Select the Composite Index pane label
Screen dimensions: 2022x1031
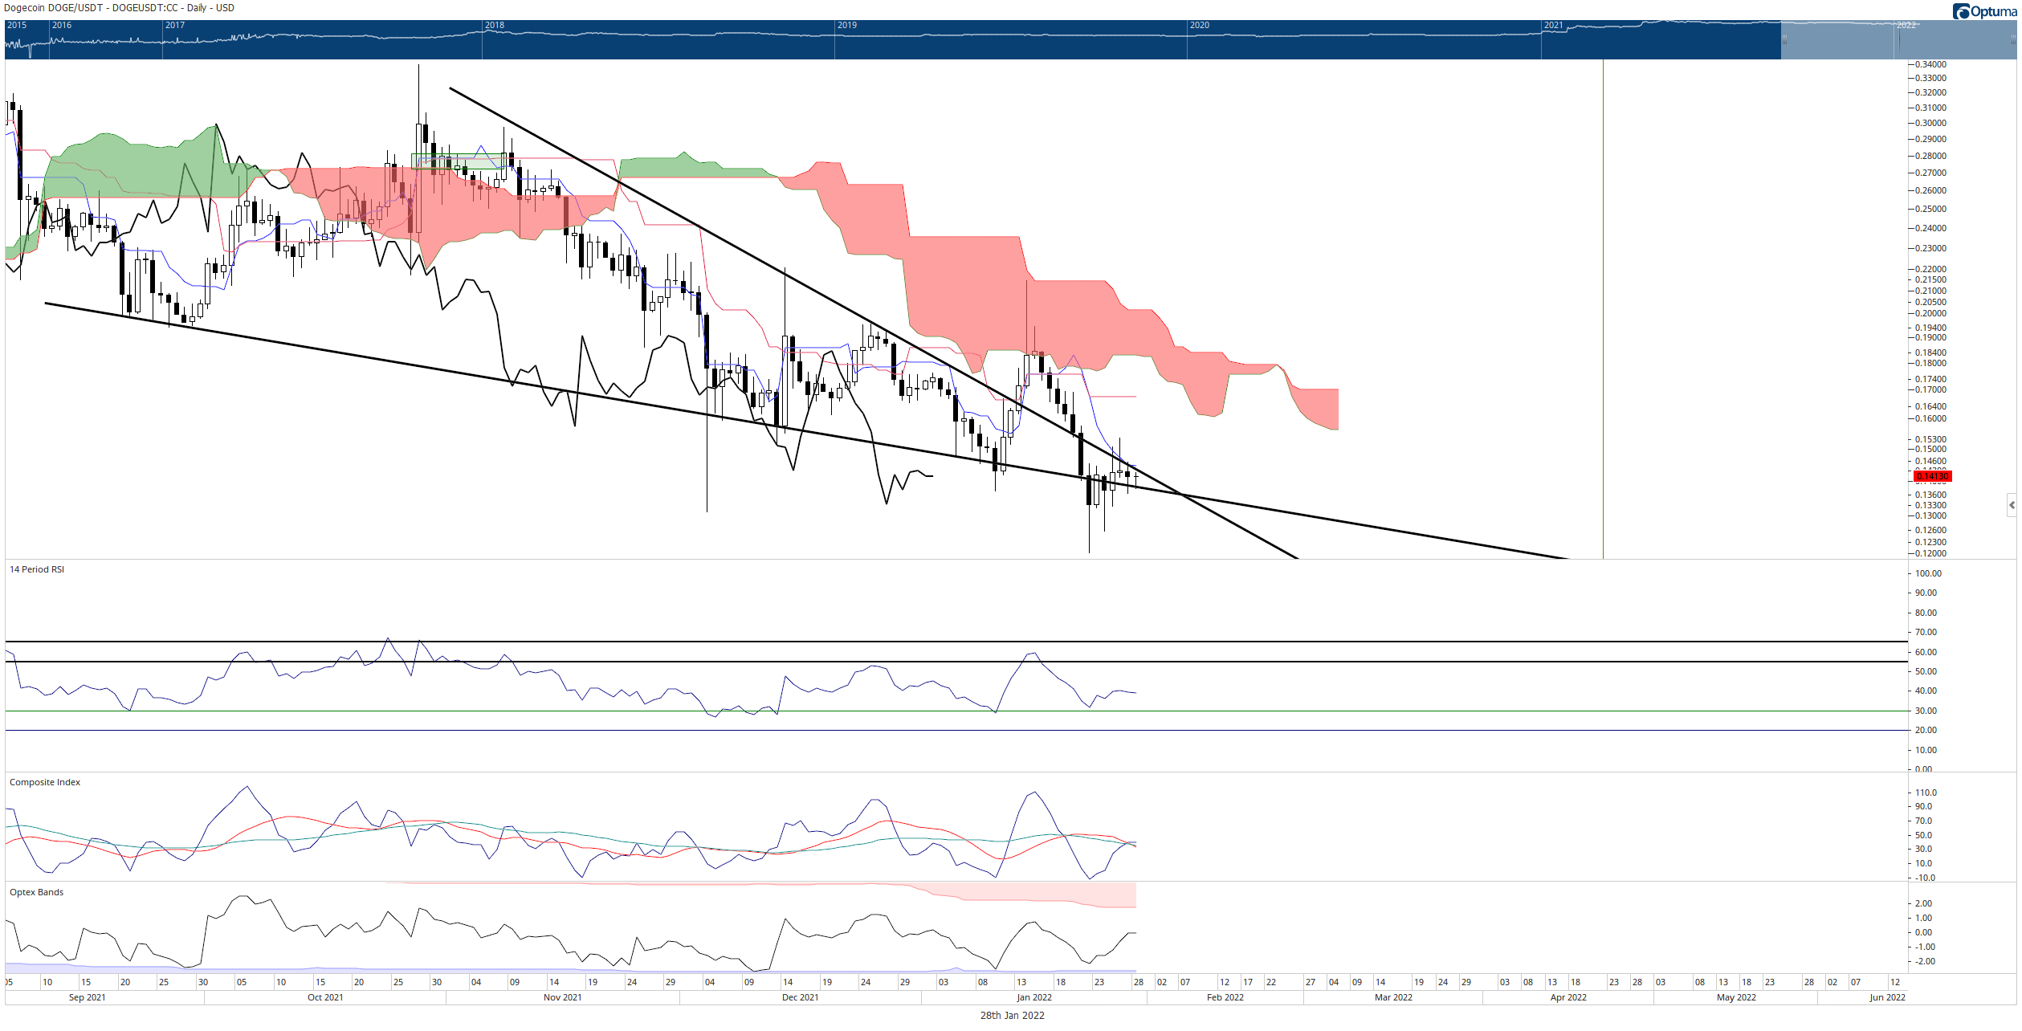[45, 782]
